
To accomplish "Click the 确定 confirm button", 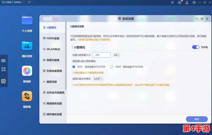I will 197,119.
